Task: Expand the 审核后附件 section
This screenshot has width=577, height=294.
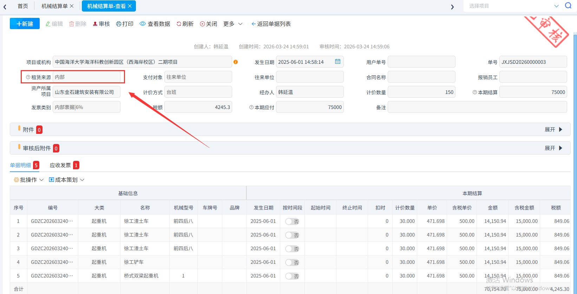Action: [x=553, y=148]
